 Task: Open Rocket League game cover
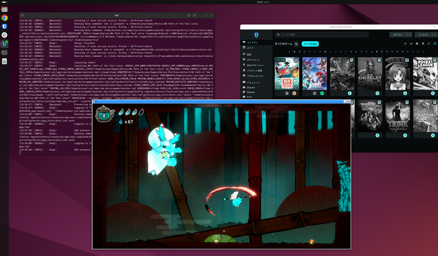tap(425, 73)
